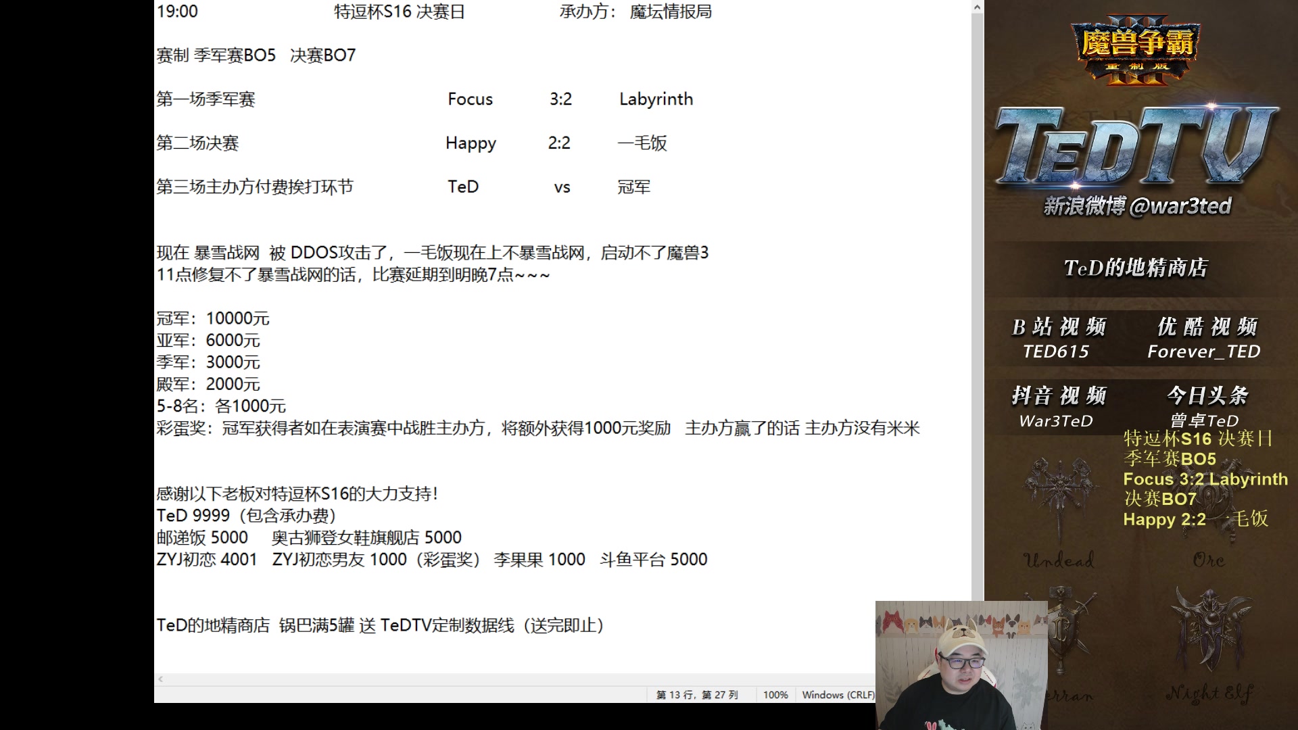Click the 新浪微博 @war3ted text

pyautogui.click(x=1137, y=206)
